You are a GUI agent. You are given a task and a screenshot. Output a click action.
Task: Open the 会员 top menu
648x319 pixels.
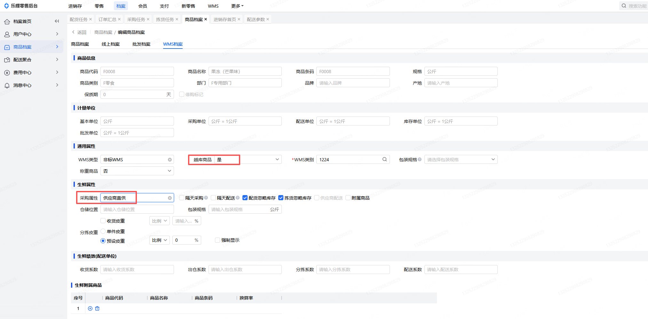click(x=143, y=6)
